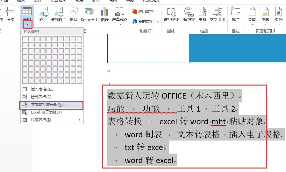Click the Media (媒体) group label
This screenshot has width=286, height=172.
[x=171, y=31]
